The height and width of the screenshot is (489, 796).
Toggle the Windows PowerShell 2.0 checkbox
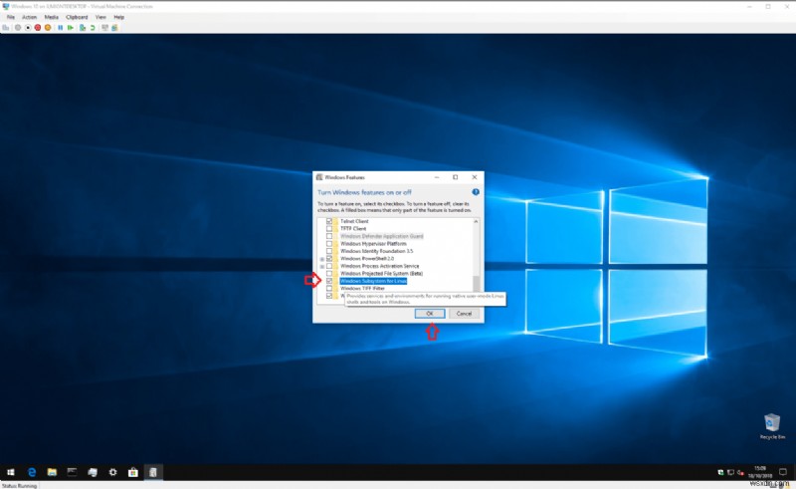[329, 258]
